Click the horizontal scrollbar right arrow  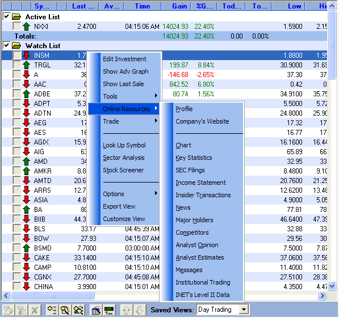[x=322, y=295]
